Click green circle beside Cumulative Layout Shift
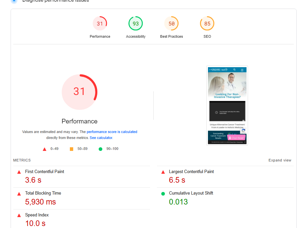Image resolution: width=302 pixels, height=228 pixels. point(163,194)
